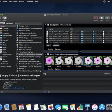Click the Record button in toolbar
This screenshot has width=112, height=112.
96,18
